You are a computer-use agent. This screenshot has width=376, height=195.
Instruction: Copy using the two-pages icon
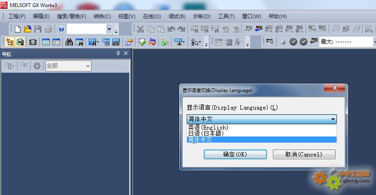click(150, 29)
